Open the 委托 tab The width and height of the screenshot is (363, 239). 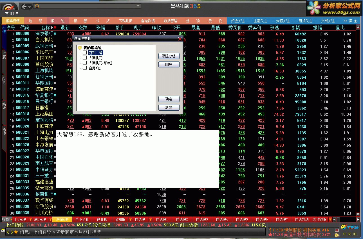point(216,21)
